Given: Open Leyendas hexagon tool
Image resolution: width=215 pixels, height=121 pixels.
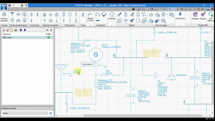Looking at the screenshot, I should click(x=112, y=16).
